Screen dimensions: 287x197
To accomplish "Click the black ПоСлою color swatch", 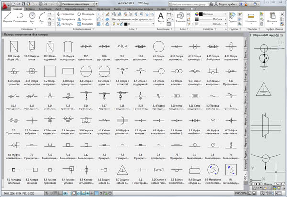I will tap(201, 14).
